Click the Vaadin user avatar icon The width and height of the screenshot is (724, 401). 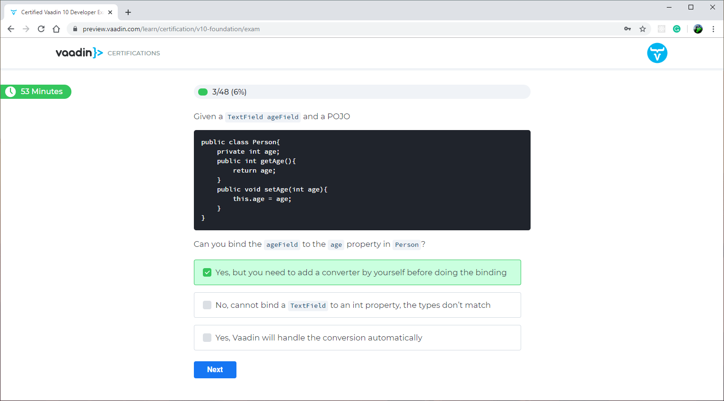(x=657, y=53)
